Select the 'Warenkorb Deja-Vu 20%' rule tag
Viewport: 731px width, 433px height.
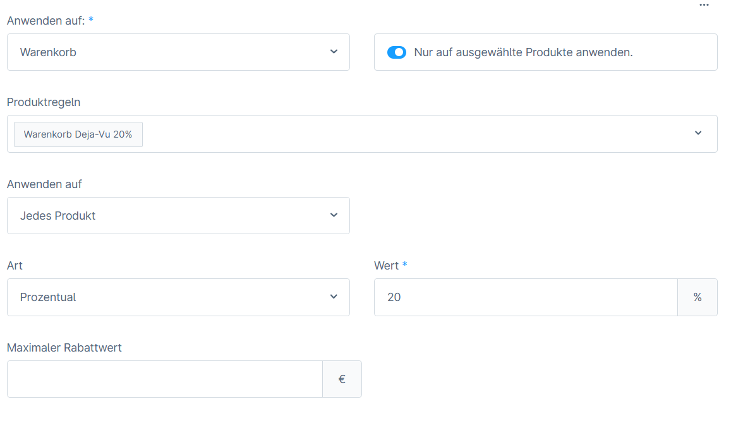tap(78, 134)
